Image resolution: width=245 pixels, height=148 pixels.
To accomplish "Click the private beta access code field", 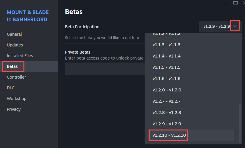I will point(105,69).
